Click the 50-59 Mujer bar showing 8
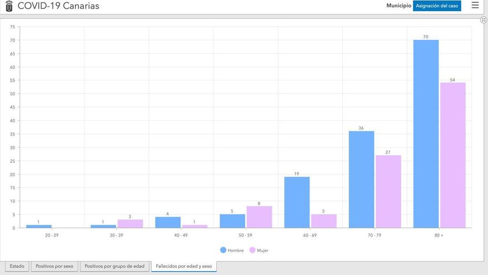The height and width of the screenshot is (275, 488). pyautogui.click(x=259, y=217)
